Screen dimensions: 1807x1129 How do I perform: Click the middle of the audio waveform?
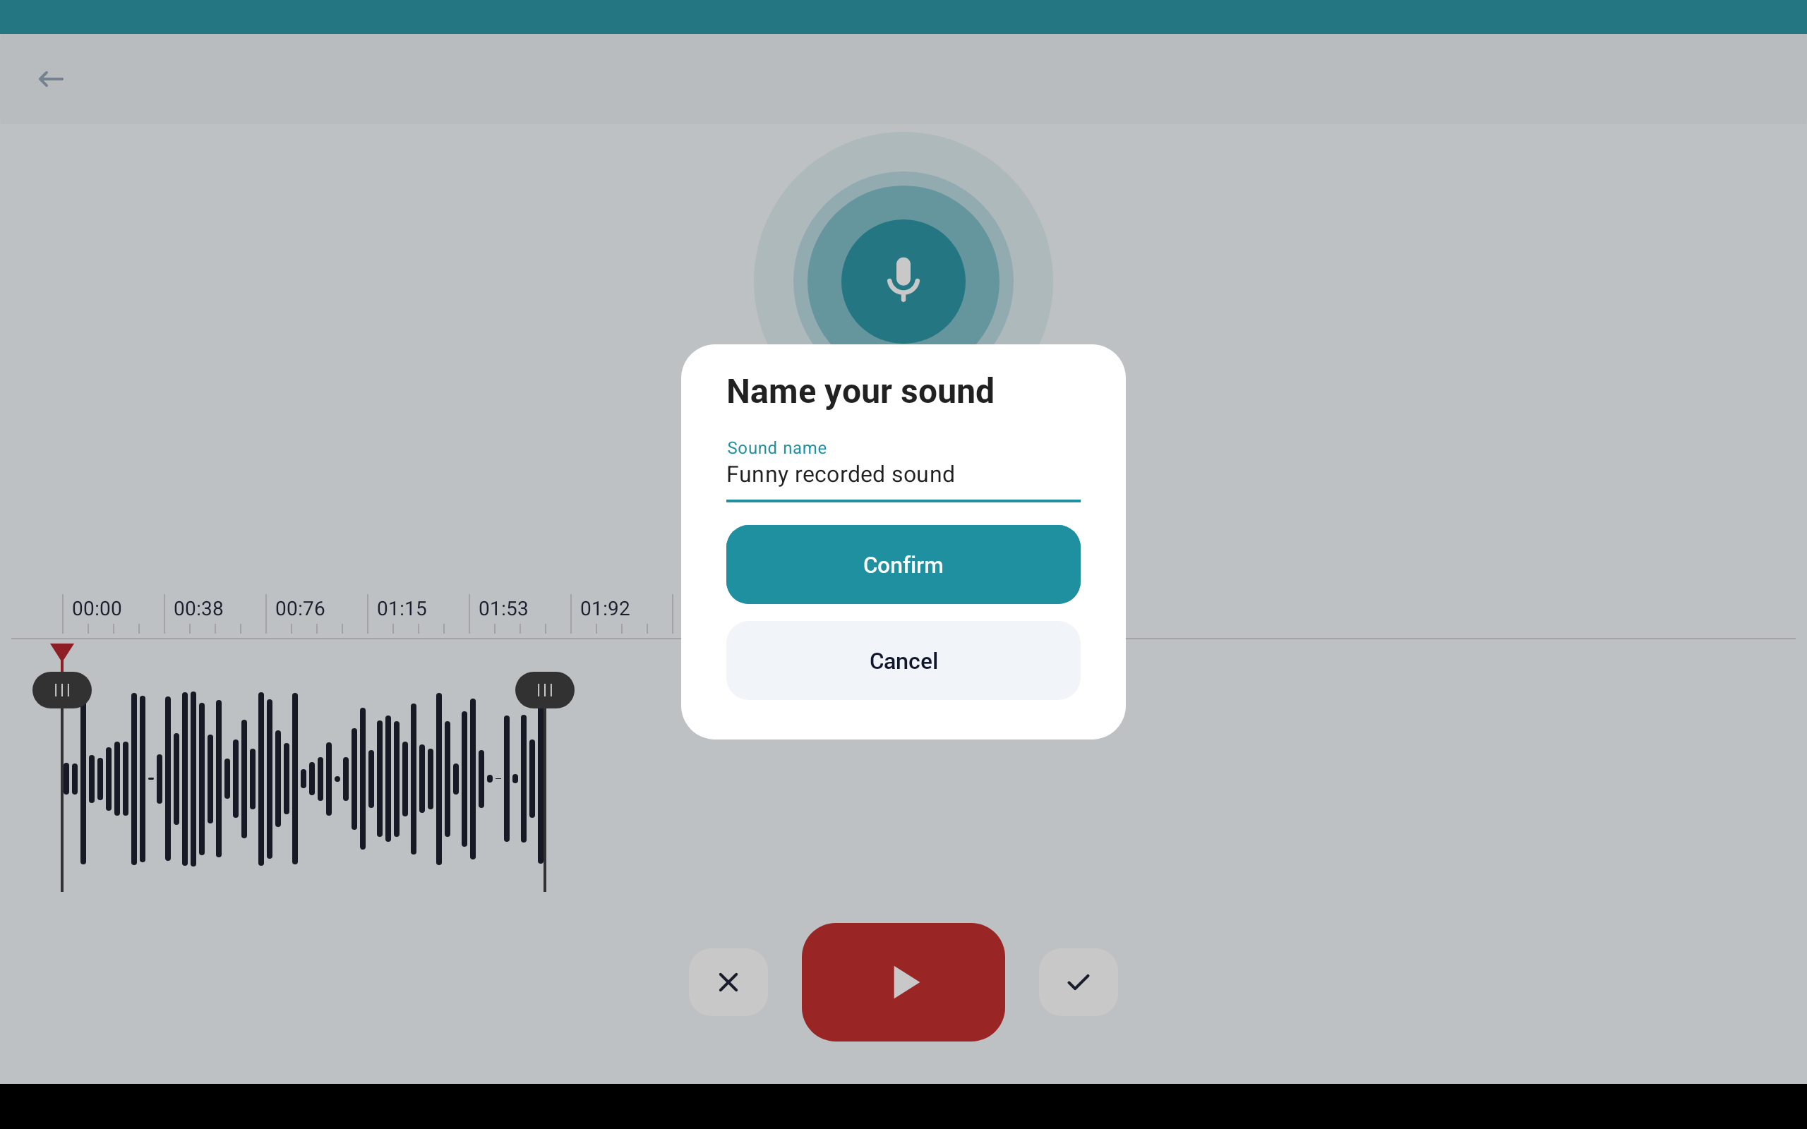pyautogui.click(x=303, y=779)
